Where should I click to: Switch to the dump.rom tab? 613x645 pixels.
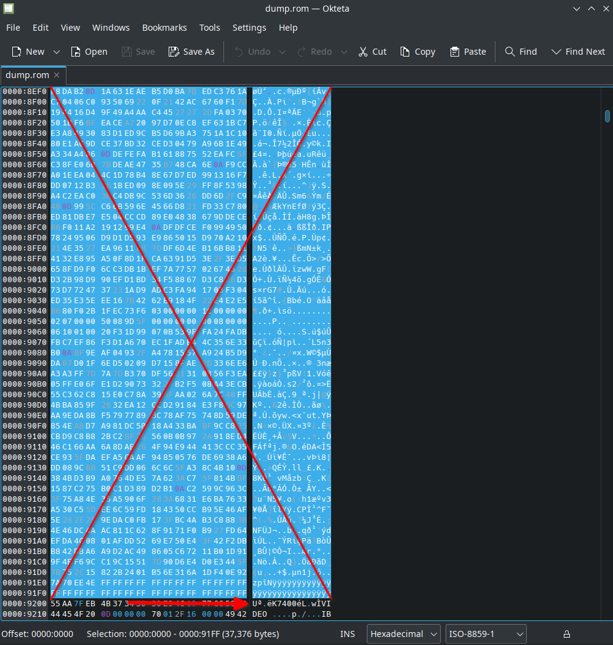coord(27,75)
